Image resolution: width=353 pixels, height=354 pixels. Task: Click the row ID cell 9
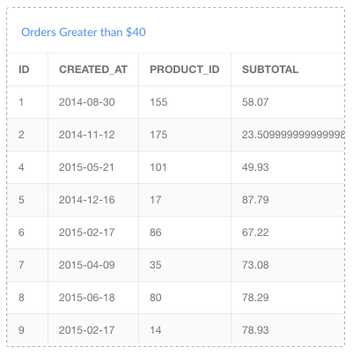pos(21,330)
